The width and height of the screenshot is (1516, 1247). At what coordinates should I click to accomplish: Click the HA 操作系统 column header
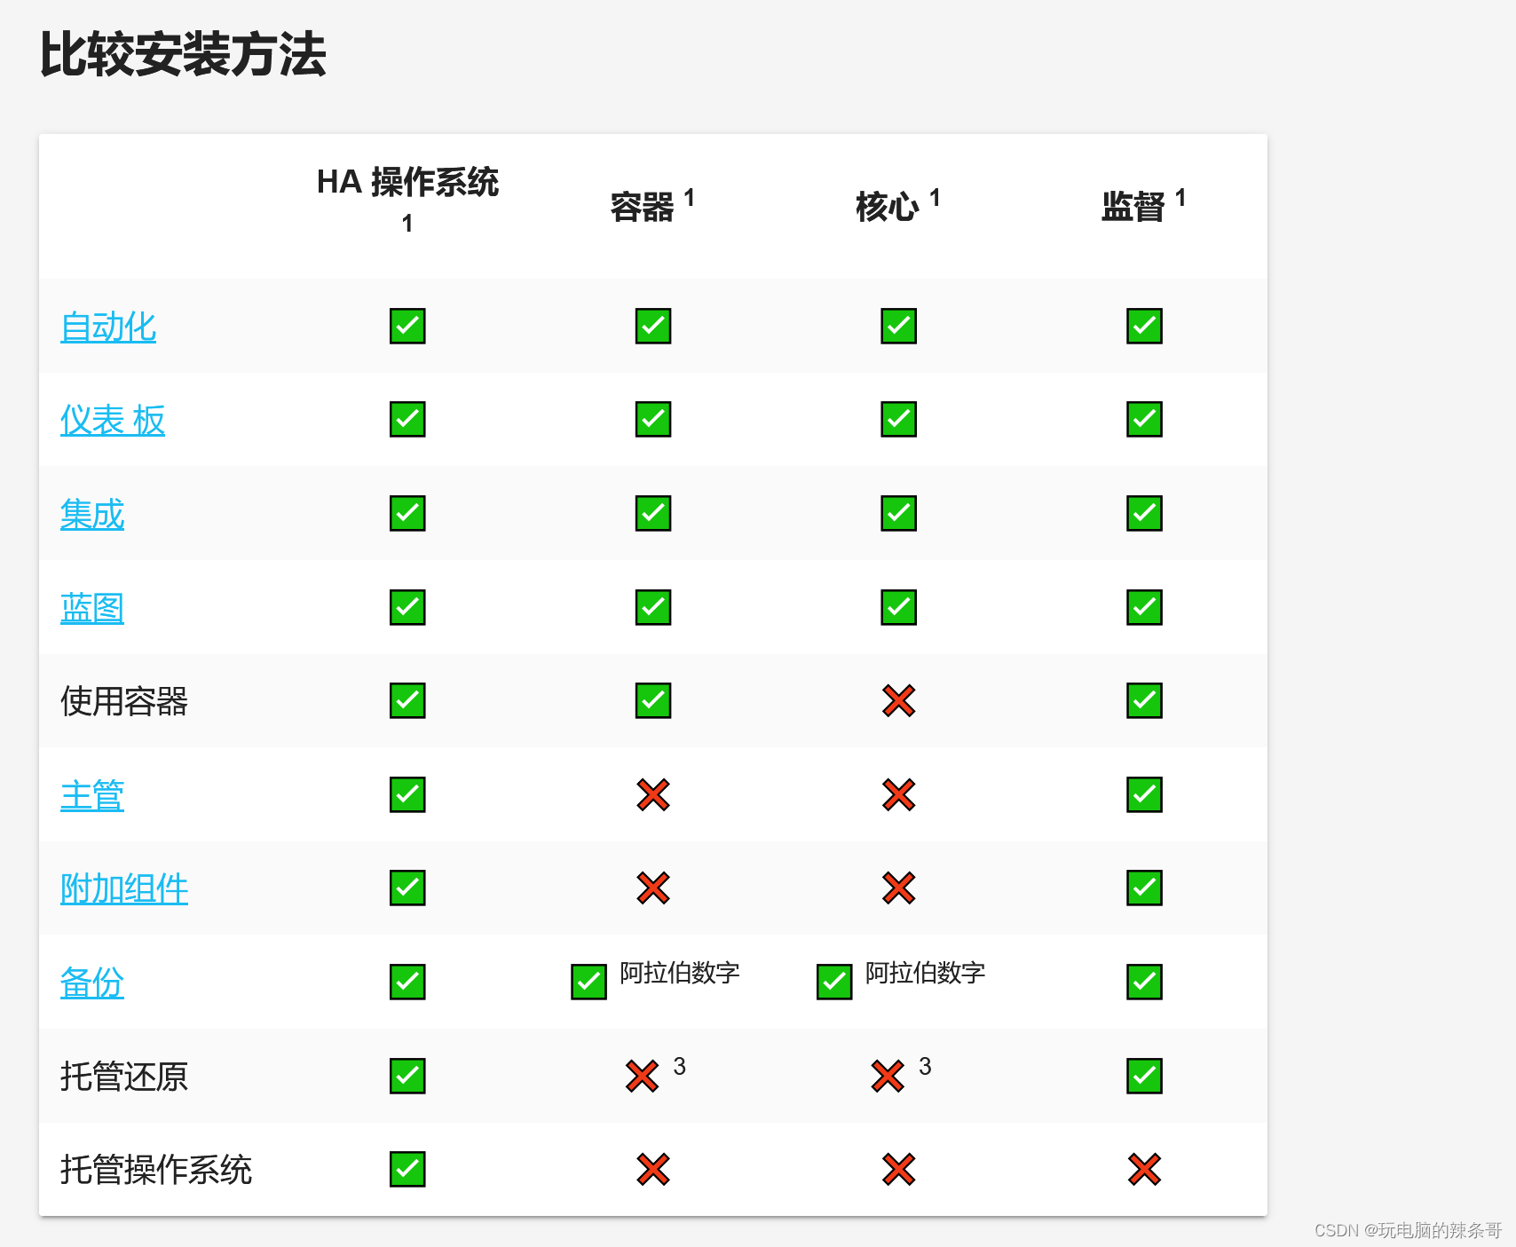click(x=407, y=200)
